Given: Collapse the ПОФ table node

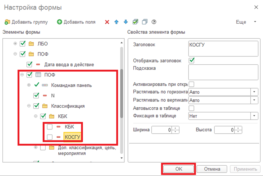Looking at the screenshot, I should pyautogui.click(x=22, y=75).
